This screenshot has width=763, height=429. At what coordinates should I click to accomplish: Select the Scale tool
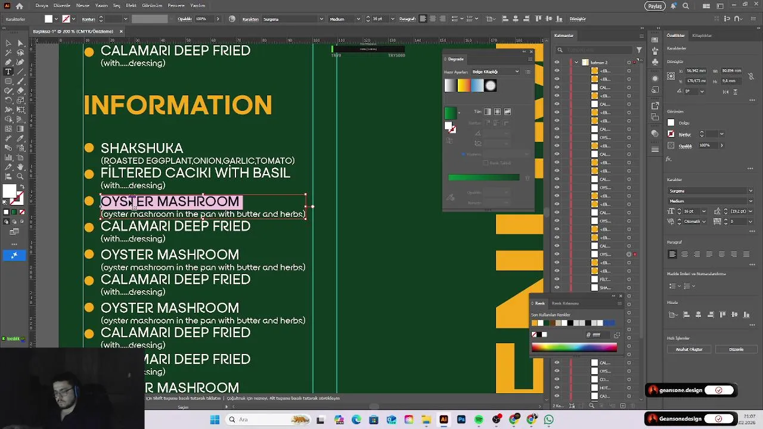coord(20,100)
